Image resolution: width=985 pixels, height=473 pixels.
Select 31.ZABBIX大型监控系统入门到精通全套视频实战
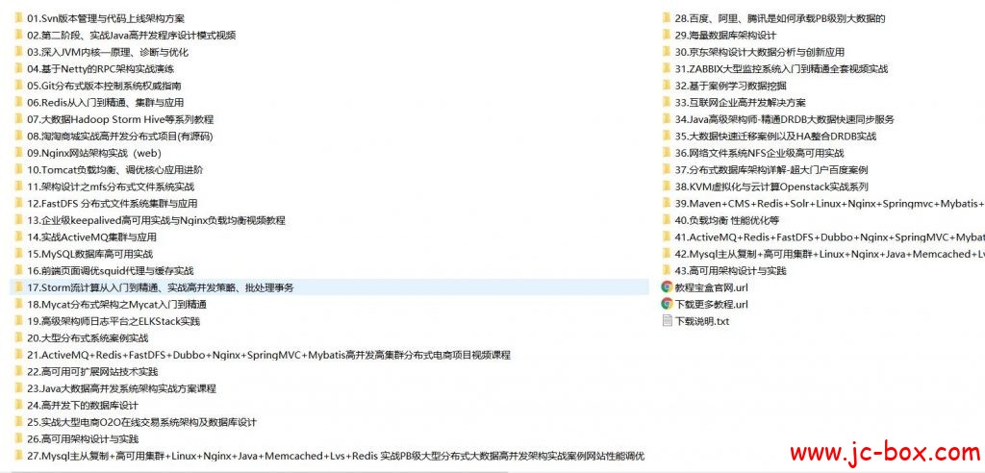click(781, 69)
